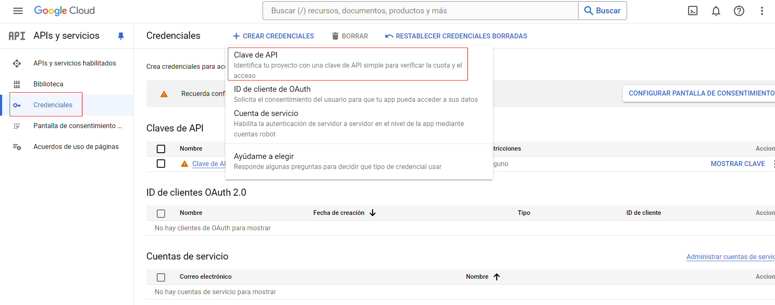Click the Pantalla de consentimiento icon
The width and height of the screenshot is (775, 305).
click(x=17, y=126)
